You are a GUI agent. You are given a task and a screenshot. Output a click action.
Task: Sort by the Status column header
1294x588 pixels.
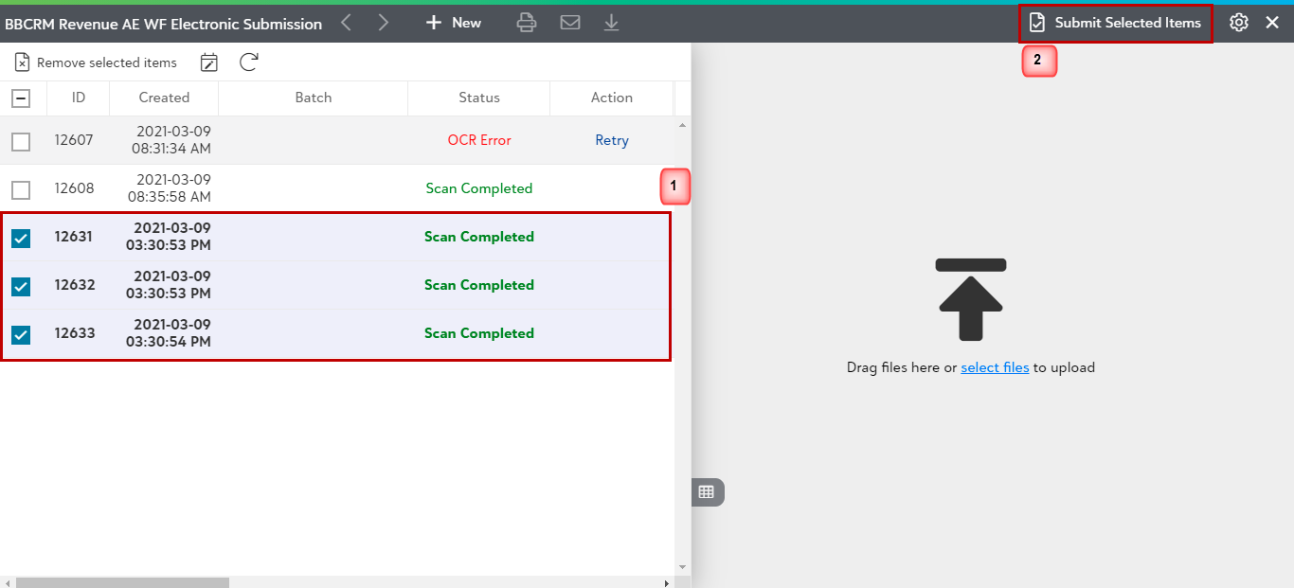click(479, 98)
